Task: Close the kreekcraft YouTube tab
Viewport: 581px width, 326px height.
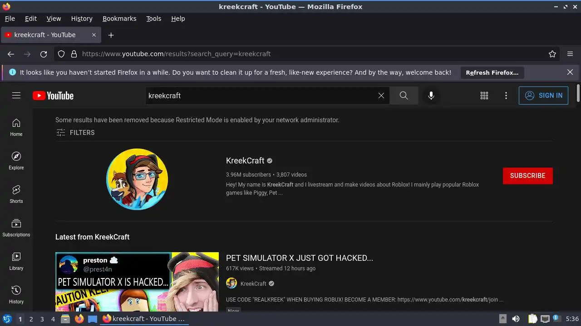Action: pos(94,35)
